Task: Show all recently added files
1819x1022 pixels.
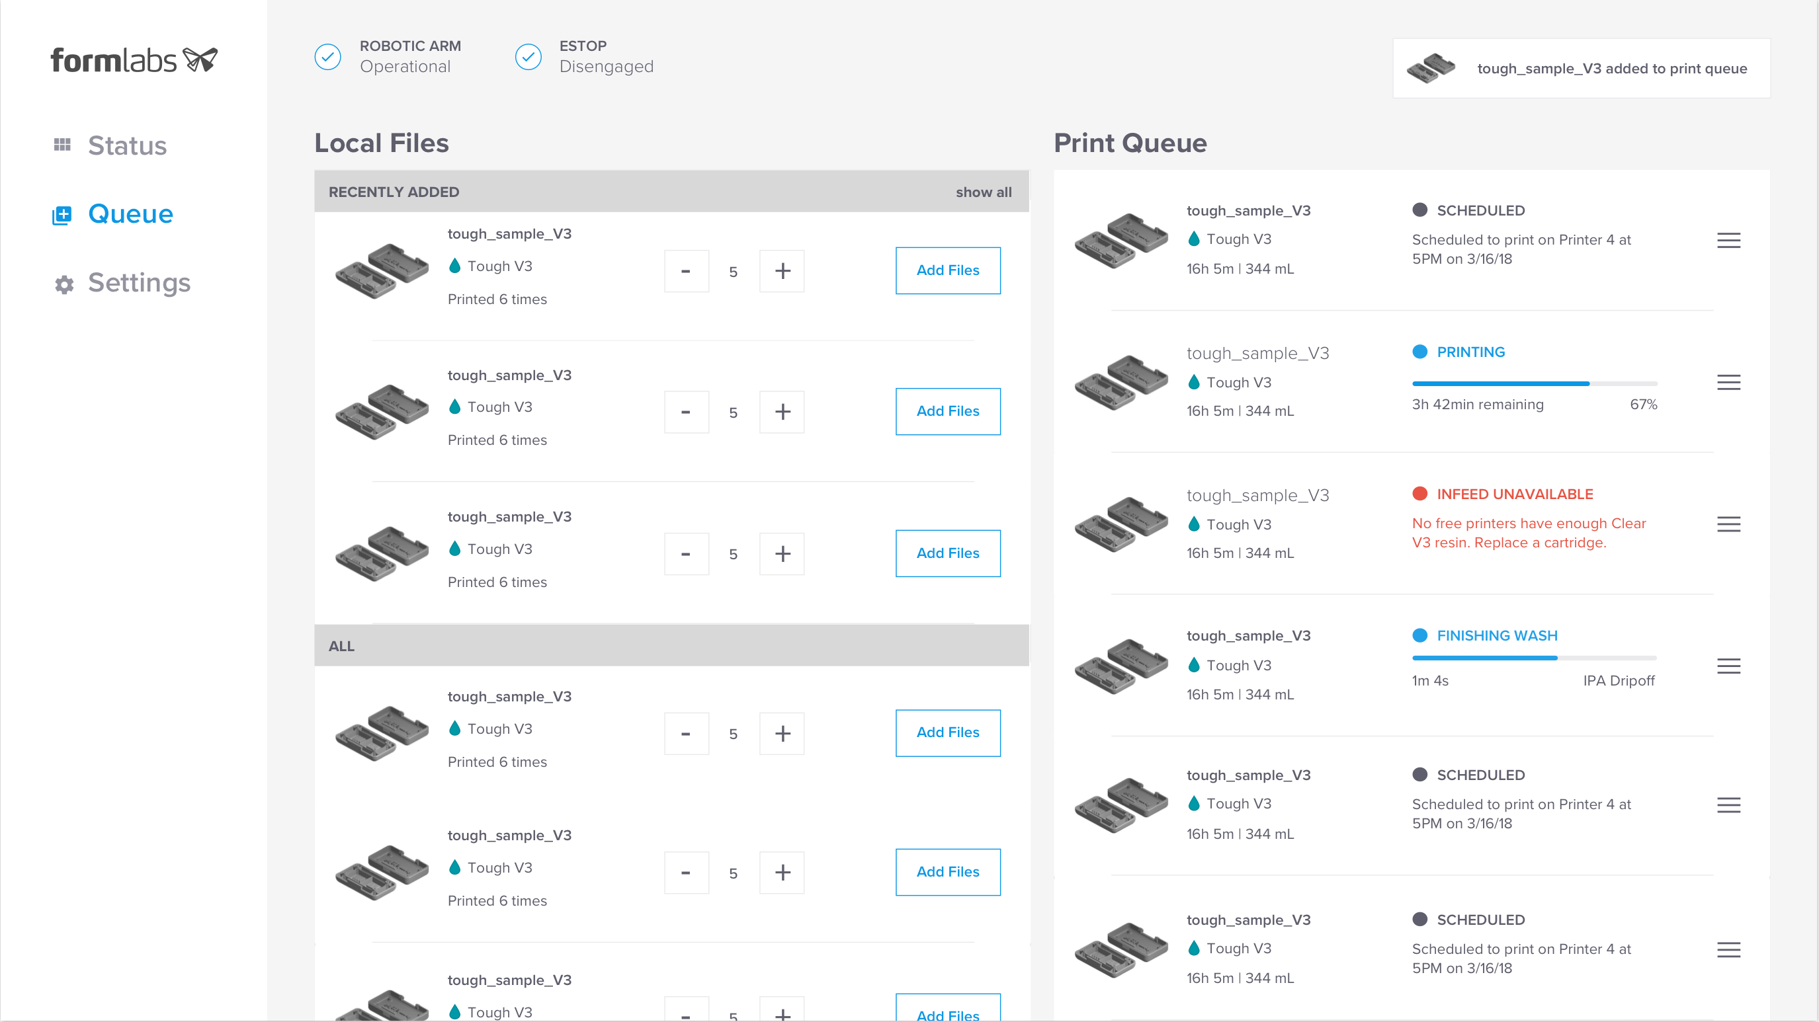Action: [x=984, y=192]
